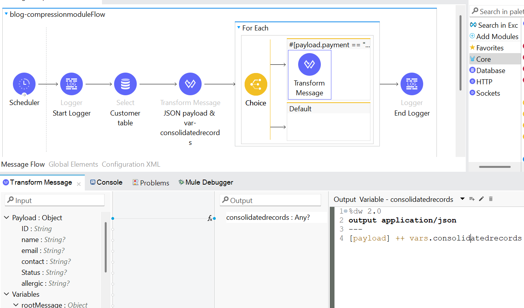The width and height of the screenshot is (524, 308).
Task: Open the consolidatedrecords output dropdown arrow
Action: coord(461,199)
